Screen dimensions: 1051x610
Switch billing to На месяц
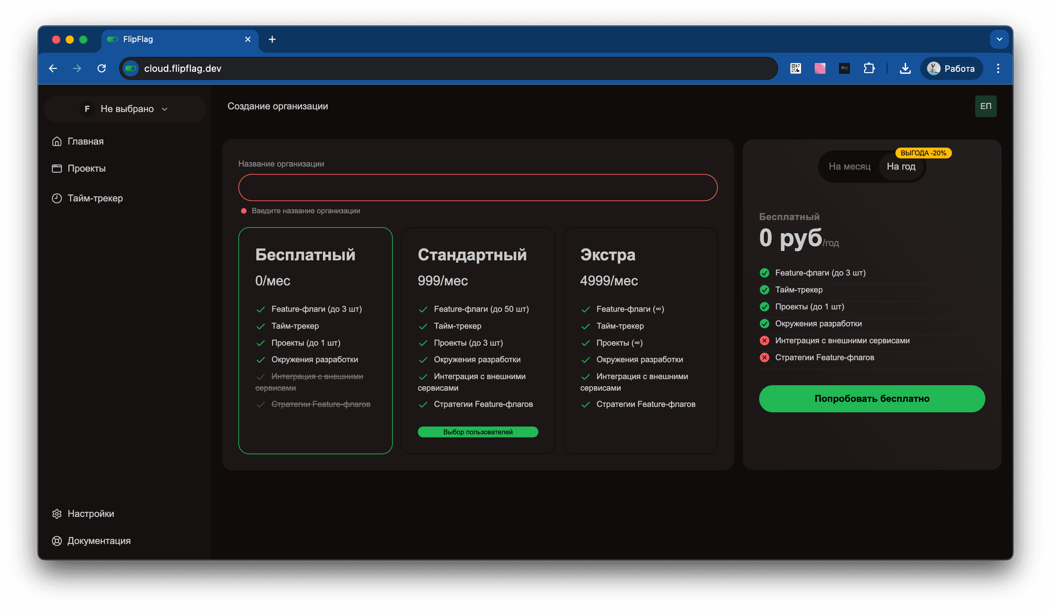point(849,166)
